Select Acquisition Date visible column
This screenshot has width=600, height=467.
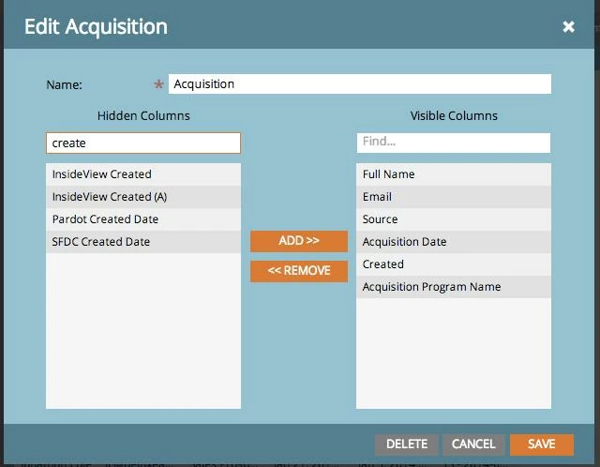coord(454,242)
